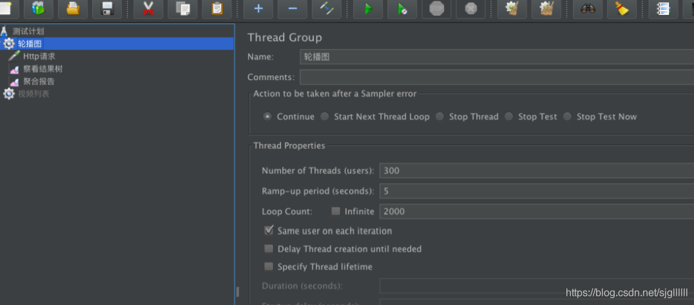
Task: Select disabled 视频列表 thread group
Action: tap(34, 94)
